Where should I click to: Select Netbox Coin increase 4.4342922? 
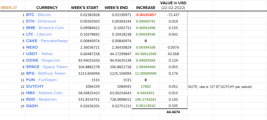pos(146,93)
